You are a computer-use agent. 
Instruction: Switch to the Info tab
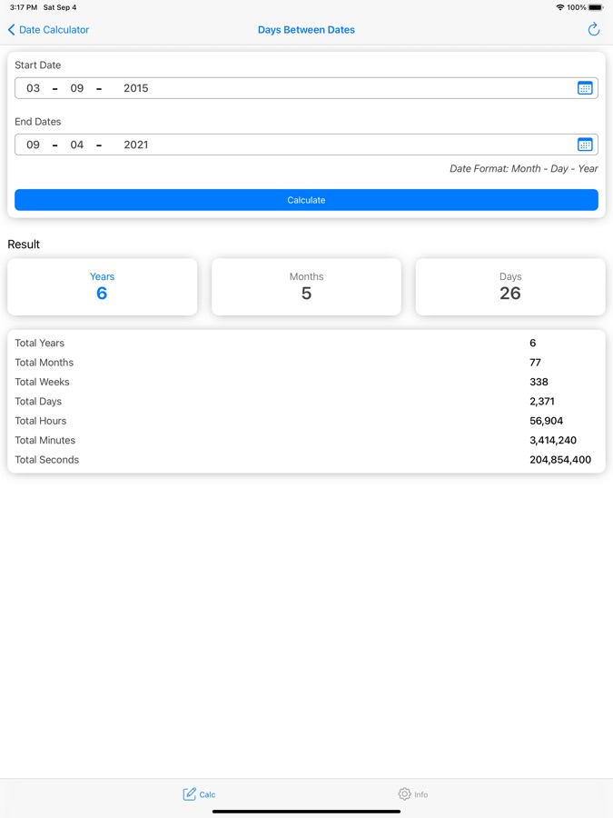coord(413,794)
